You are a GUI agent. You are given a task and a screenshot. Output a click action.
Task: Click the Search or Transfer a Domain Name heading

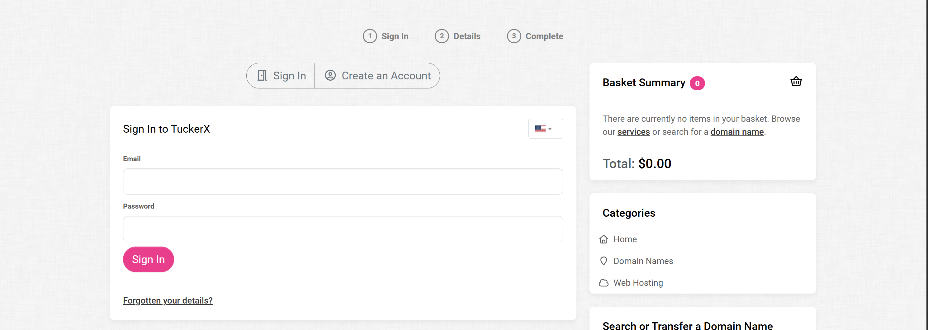click(x=687, y=325)
